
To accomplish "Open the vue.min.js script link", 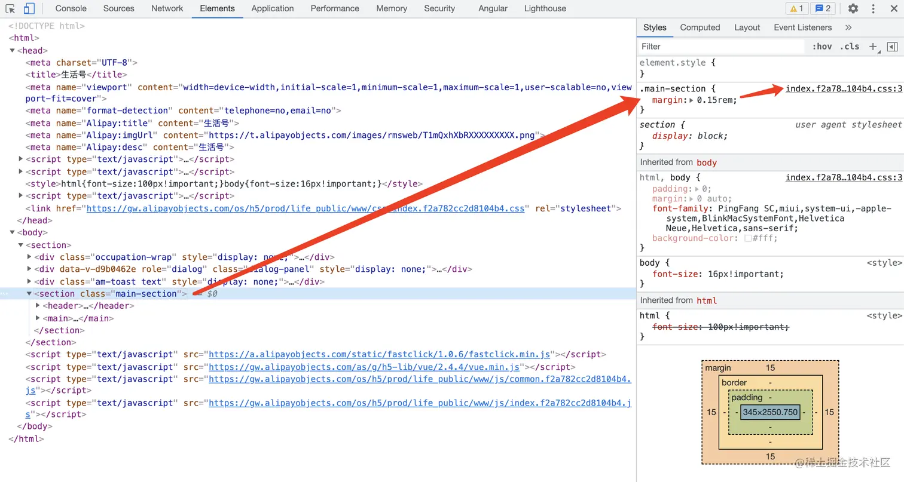I will click(x=364, y=367).
